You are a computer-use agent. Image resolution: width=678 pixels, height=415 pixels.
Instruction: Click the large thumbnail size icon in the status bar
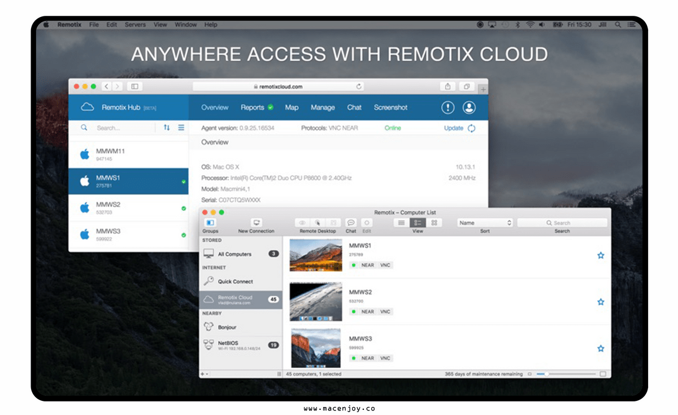(x=603, y=374)
